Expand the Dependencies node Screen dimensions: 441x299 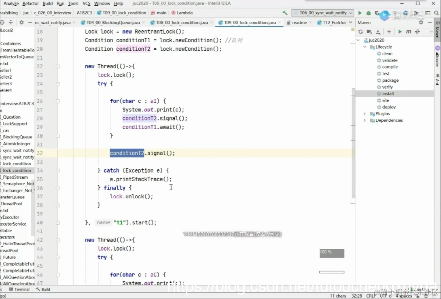point(365,120)
